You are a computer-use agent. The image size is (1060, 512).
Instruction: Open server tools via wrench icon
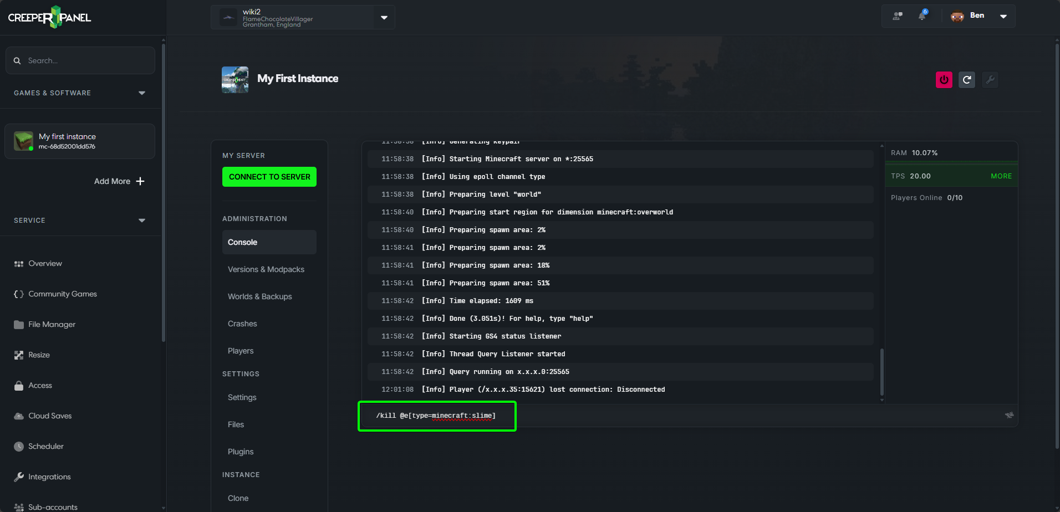coord(990,79)
